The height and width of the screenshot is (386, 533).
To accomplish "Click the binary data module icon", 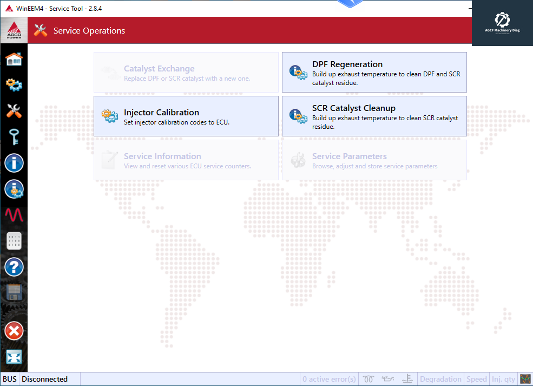I will click(14, 241).
